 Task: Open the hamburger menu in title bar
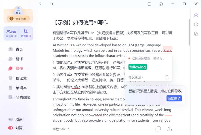click(149, 4)
